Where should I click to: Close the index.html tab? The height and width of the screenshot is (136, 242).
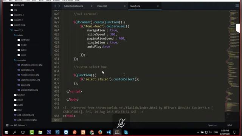tap(125, 6)
